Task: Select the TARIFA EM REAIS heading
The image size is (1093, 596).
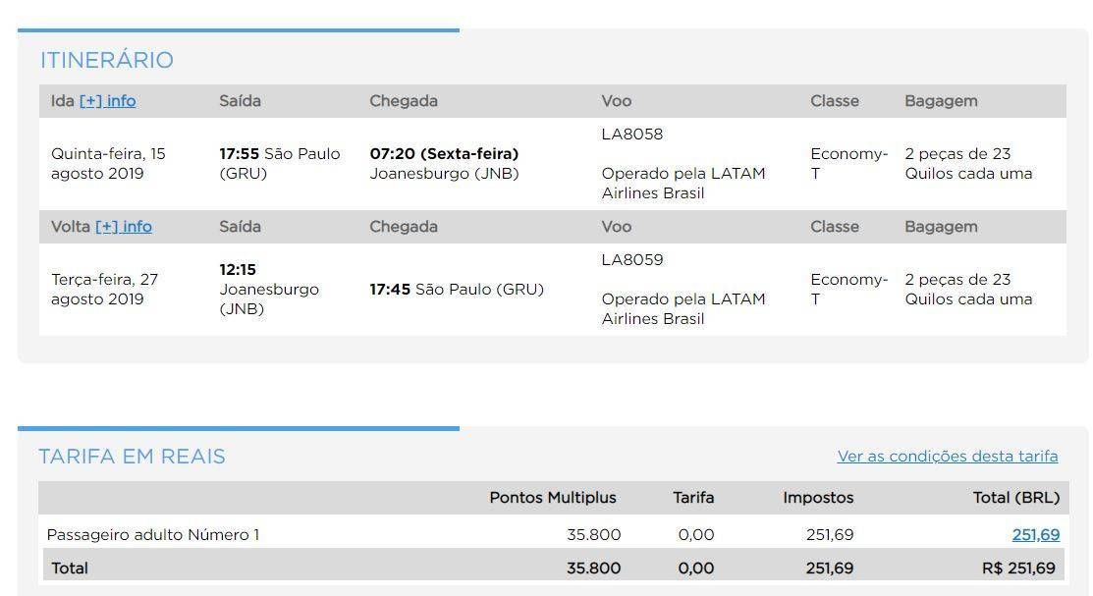Action: (x=132, y=457)
